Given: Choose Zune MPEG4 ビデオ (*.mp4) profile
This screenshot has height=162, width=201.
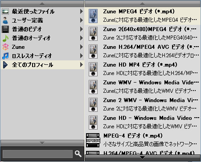Looking at the screenshot, I should pyautogui.click(x=143, y=16).
